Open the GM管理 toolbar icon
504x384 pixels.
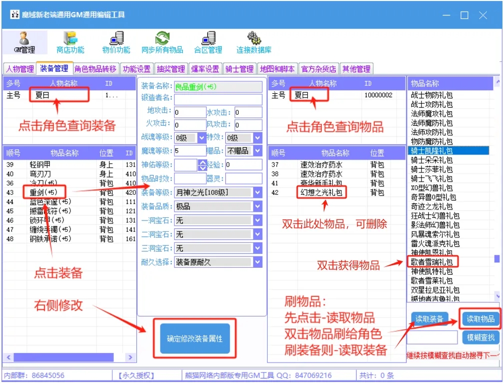(x=24, y=42)
